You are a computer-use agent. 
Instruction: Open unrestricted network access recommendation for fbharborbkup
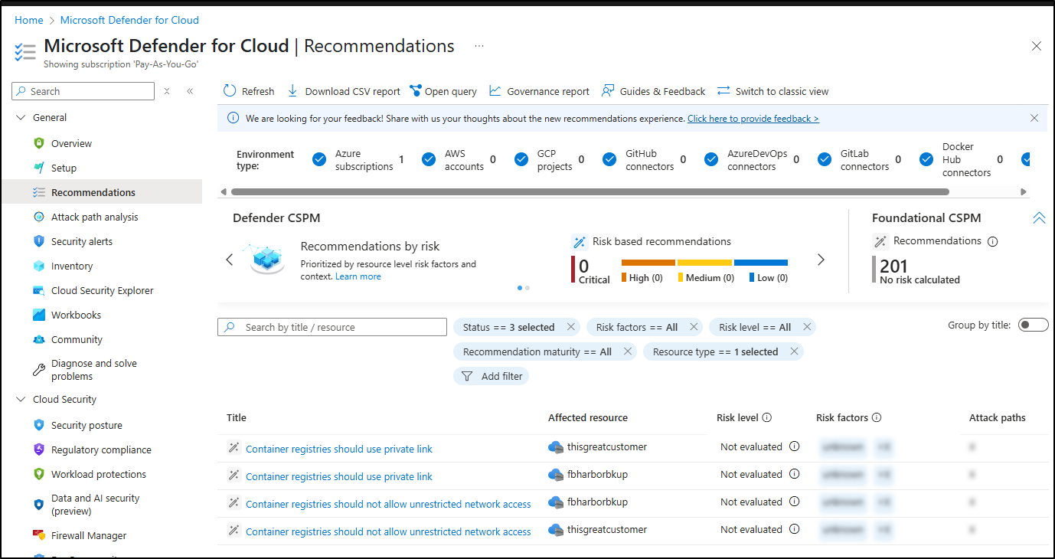click(x=388, y=504)
